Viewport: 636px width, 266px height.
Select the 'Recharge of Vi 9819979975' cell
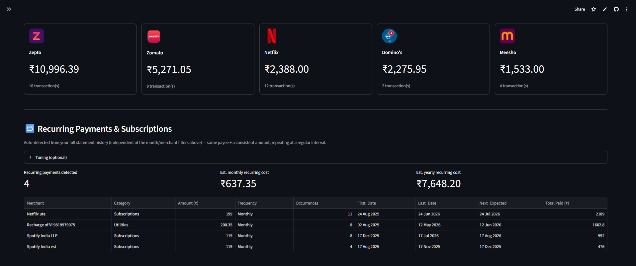pos(68,225)
